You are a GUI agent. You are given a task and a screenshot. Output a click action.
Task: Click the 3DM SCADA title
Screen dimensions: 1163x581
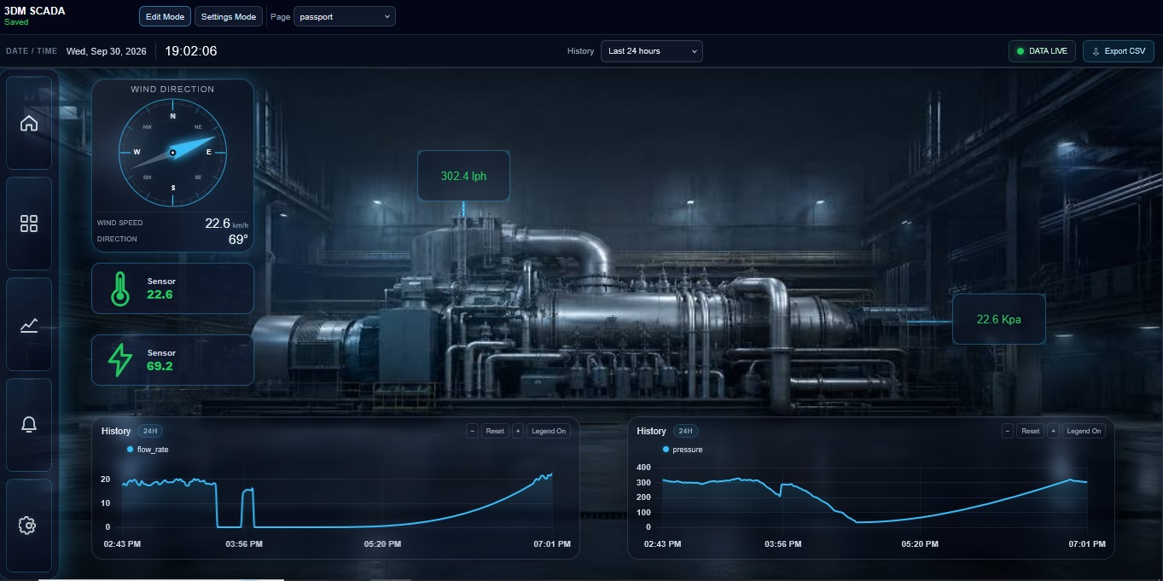[35, 11]
